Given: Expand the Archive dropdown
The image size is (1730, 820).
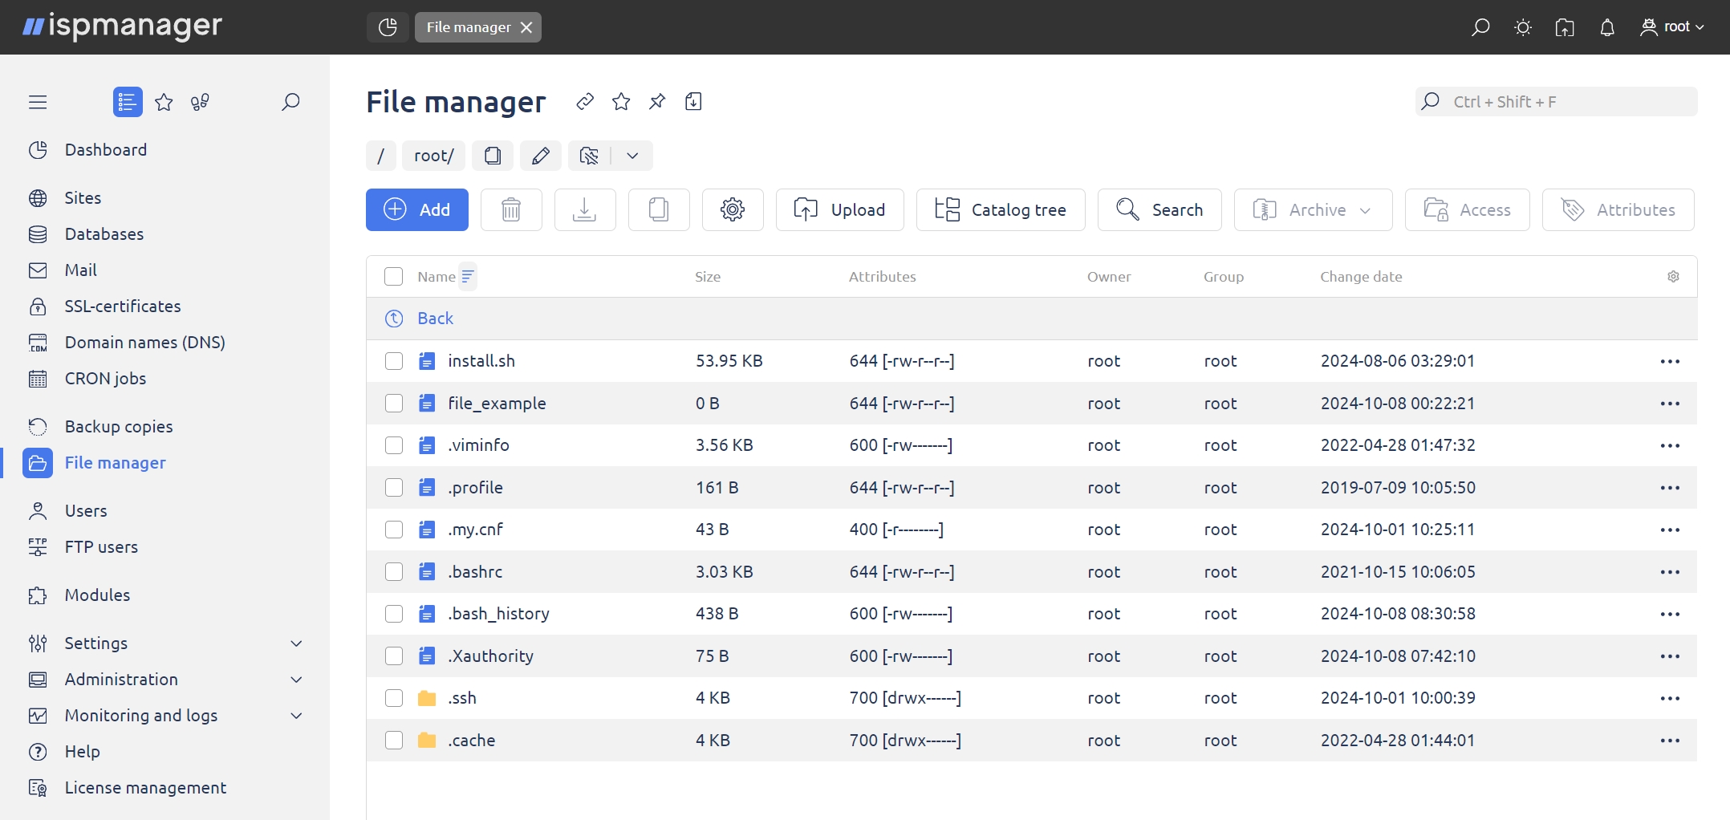Looking at the screenshot, I should 1313,210.
